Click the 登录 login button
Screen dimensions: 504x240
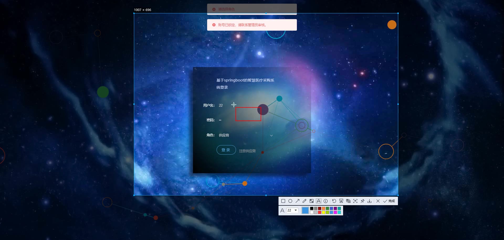pyautogui.click(x=226, y=150)
